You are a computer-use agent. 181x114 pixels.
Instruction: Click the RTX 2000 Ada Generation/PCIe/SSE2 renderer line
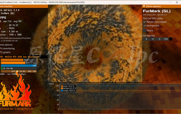pyautogui.click(x=16, y=38)
